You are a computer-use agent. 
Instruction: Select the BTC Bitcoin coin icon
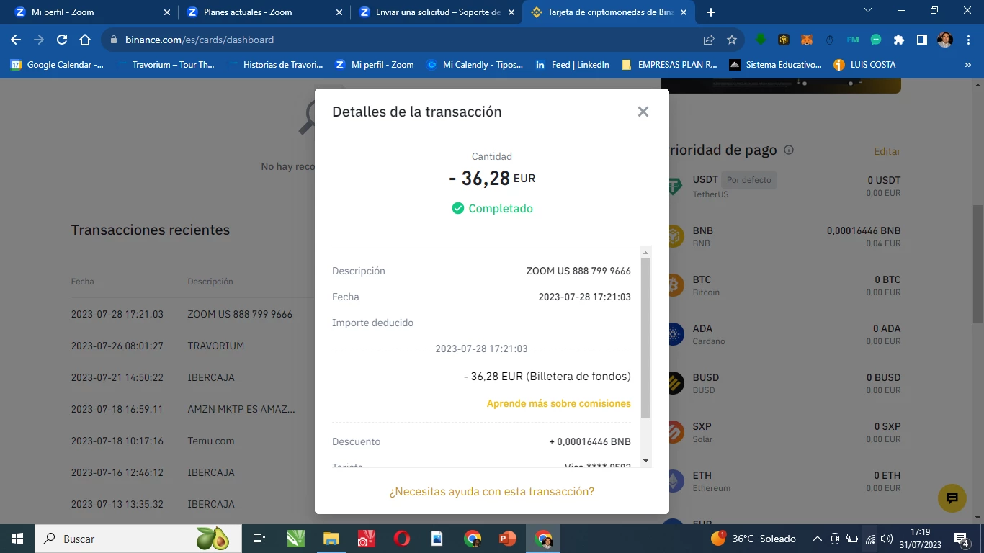[674, 285]
